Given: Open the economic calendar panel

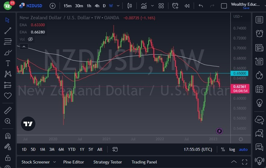Looking at the screenshot, I should click(x=259, y=89).
